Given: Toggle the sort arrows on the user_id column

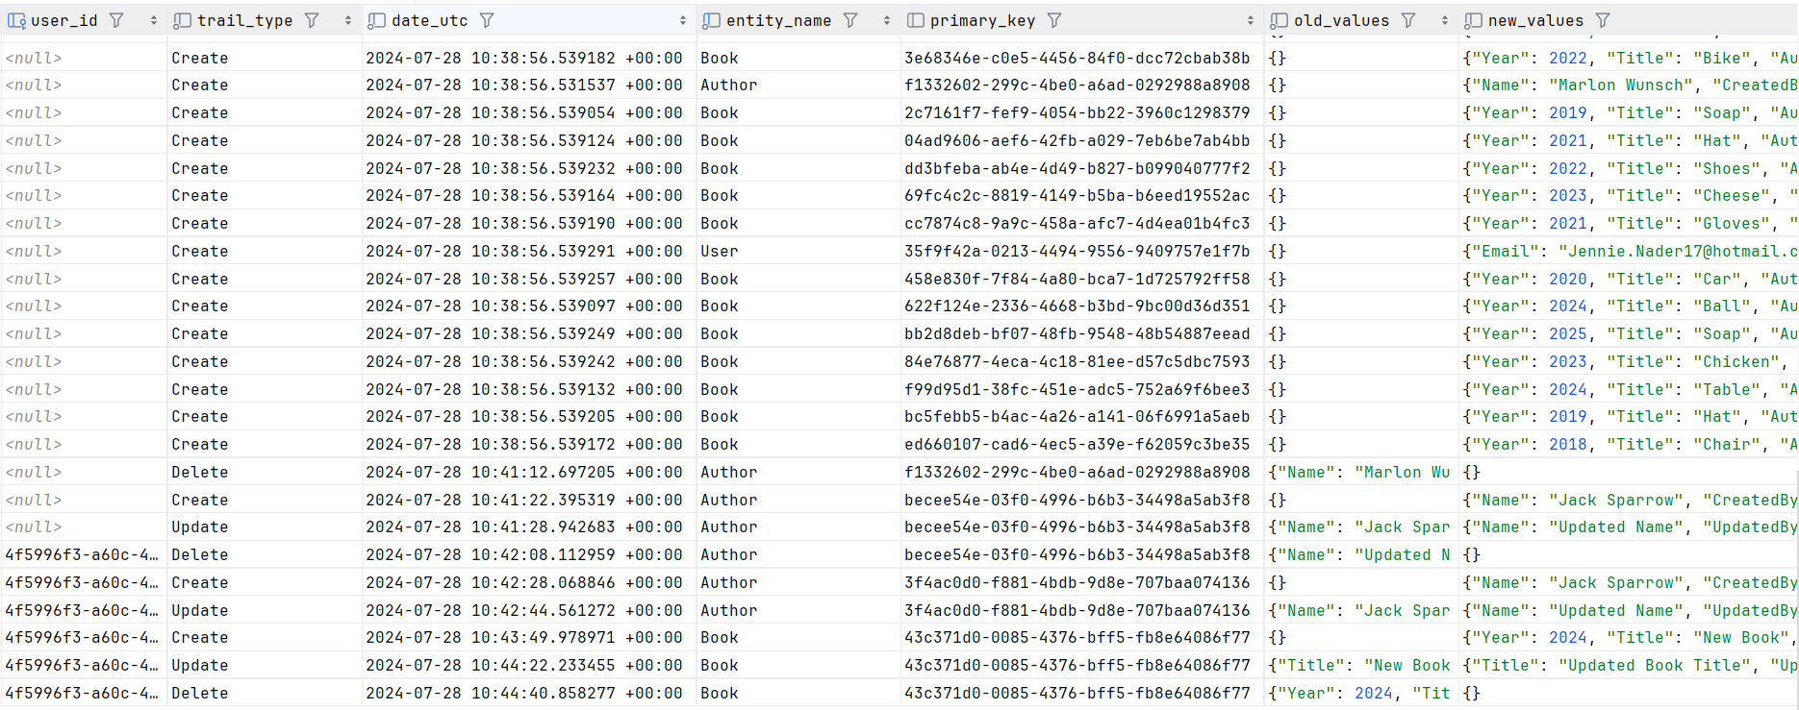Looking at the screenshot, I should tap(154, 20).
